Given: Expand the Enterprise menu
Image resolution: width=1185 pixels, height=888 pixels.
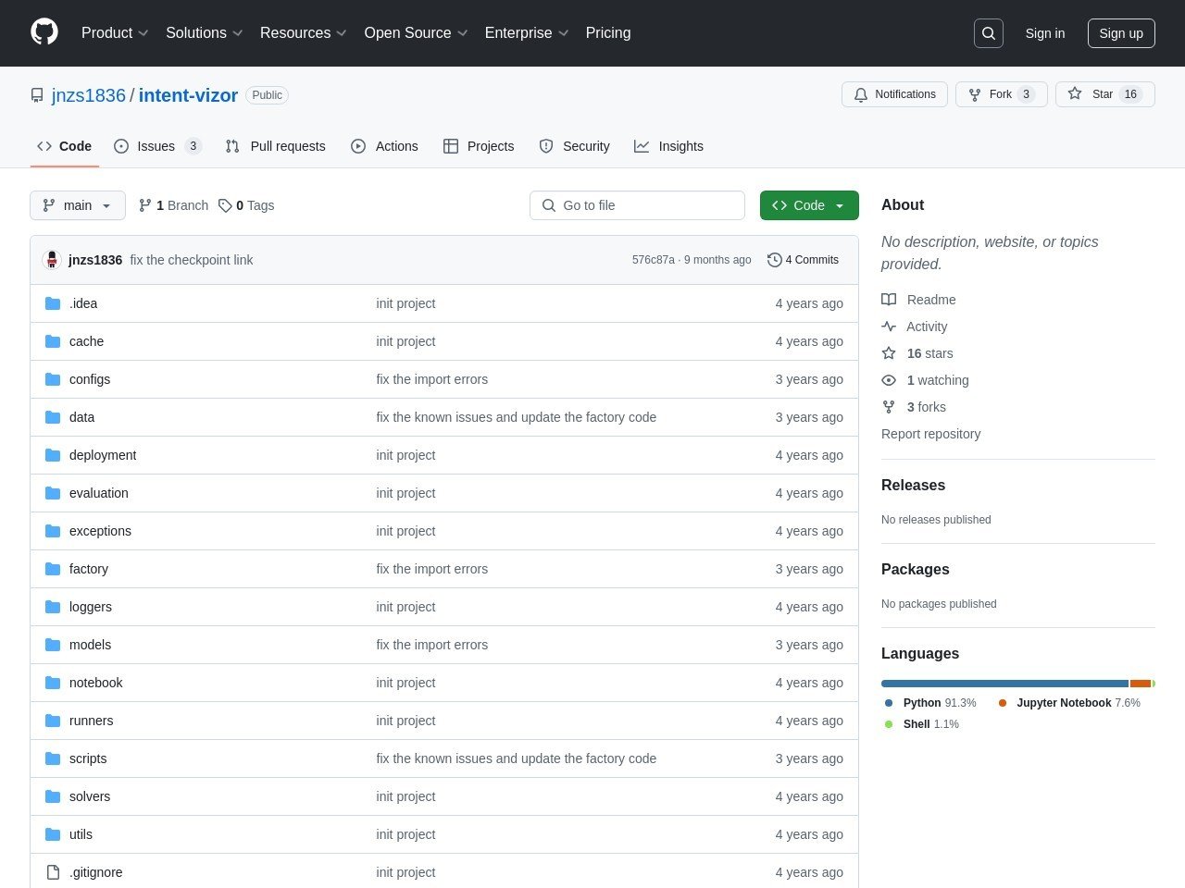Looking at the screenshot, I should [x=527, y=33].
